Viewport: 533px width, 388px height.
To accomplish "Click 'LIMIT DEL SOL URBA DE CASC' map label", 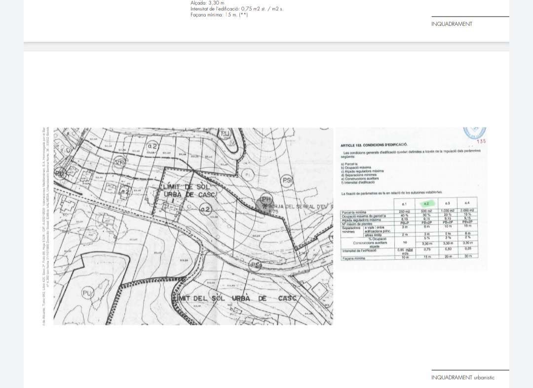I will 234,299.
